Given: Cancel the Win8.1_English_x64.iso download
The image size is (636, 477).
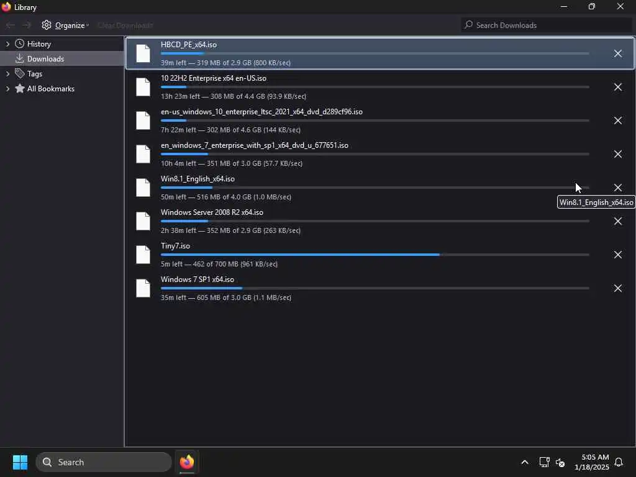Looking at the screenshot, I should [x=617, y=188].
